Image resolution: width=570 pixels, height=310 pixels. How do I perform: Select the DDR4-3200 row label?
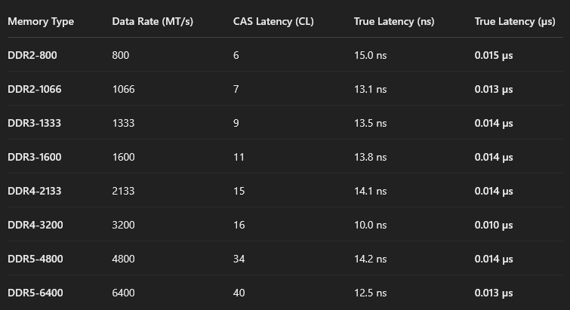(x=35, y=225)
